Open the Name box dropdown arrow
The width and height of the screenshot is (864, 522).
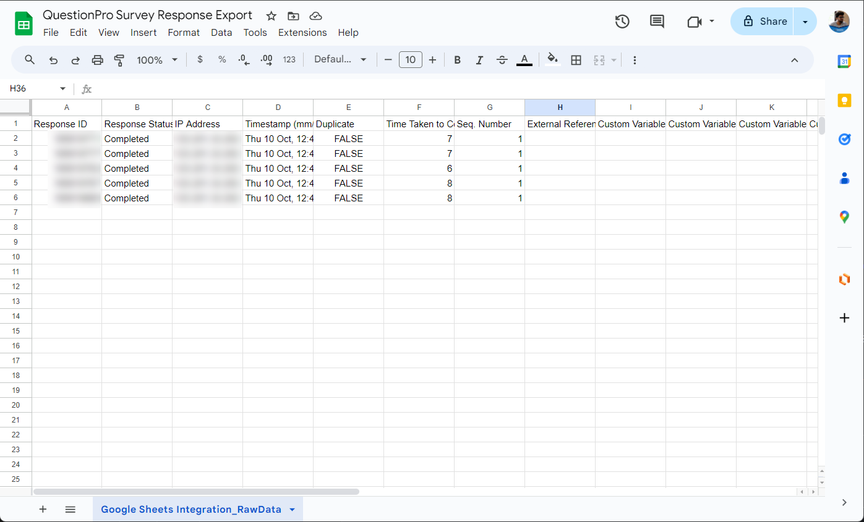click(62, 89)
